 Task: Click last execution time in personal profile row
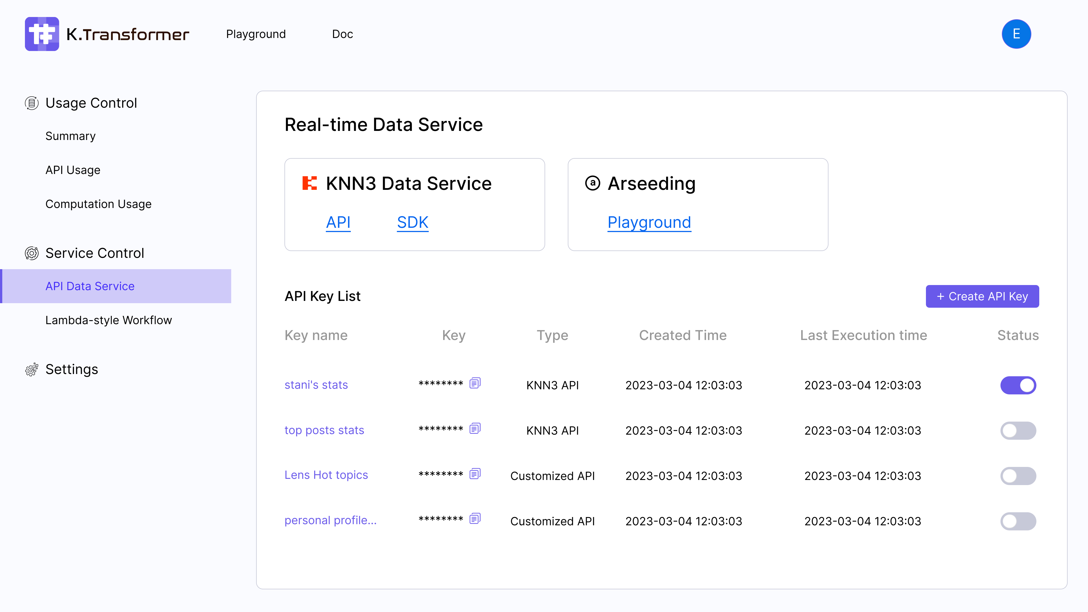(x=862, y=521)
